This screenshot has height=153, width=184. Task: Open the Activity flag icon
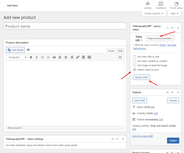click(148, 4)
